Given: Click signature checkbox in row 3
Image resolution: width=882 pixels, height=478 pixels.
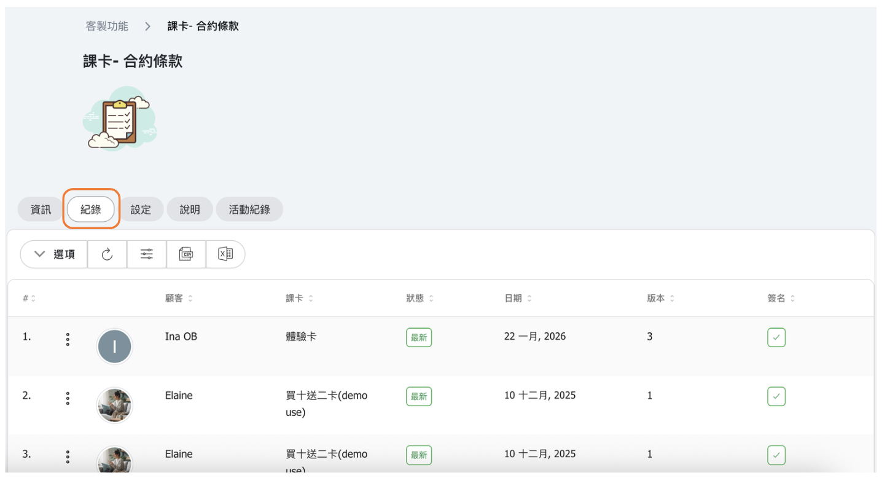Looking at the screenshot, I should tap(776, 455).
